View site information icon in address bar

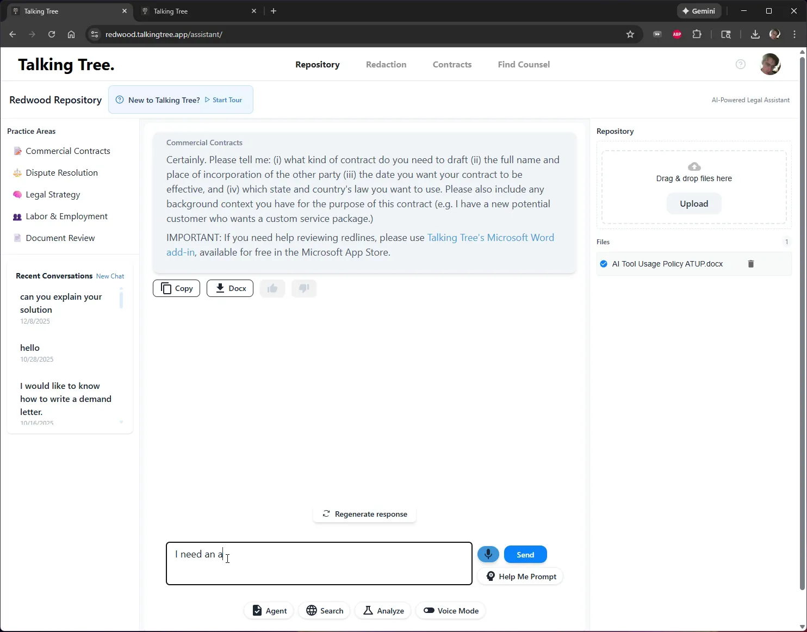[95, 34]
